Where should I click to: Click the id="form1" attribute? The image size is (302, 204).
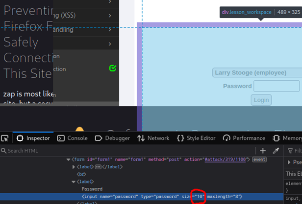[x=100, y=159]
